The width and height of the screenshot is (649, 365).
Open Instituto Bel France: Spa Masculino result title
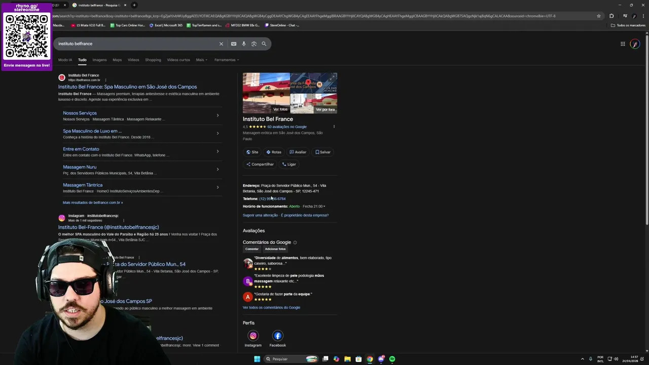127,87
